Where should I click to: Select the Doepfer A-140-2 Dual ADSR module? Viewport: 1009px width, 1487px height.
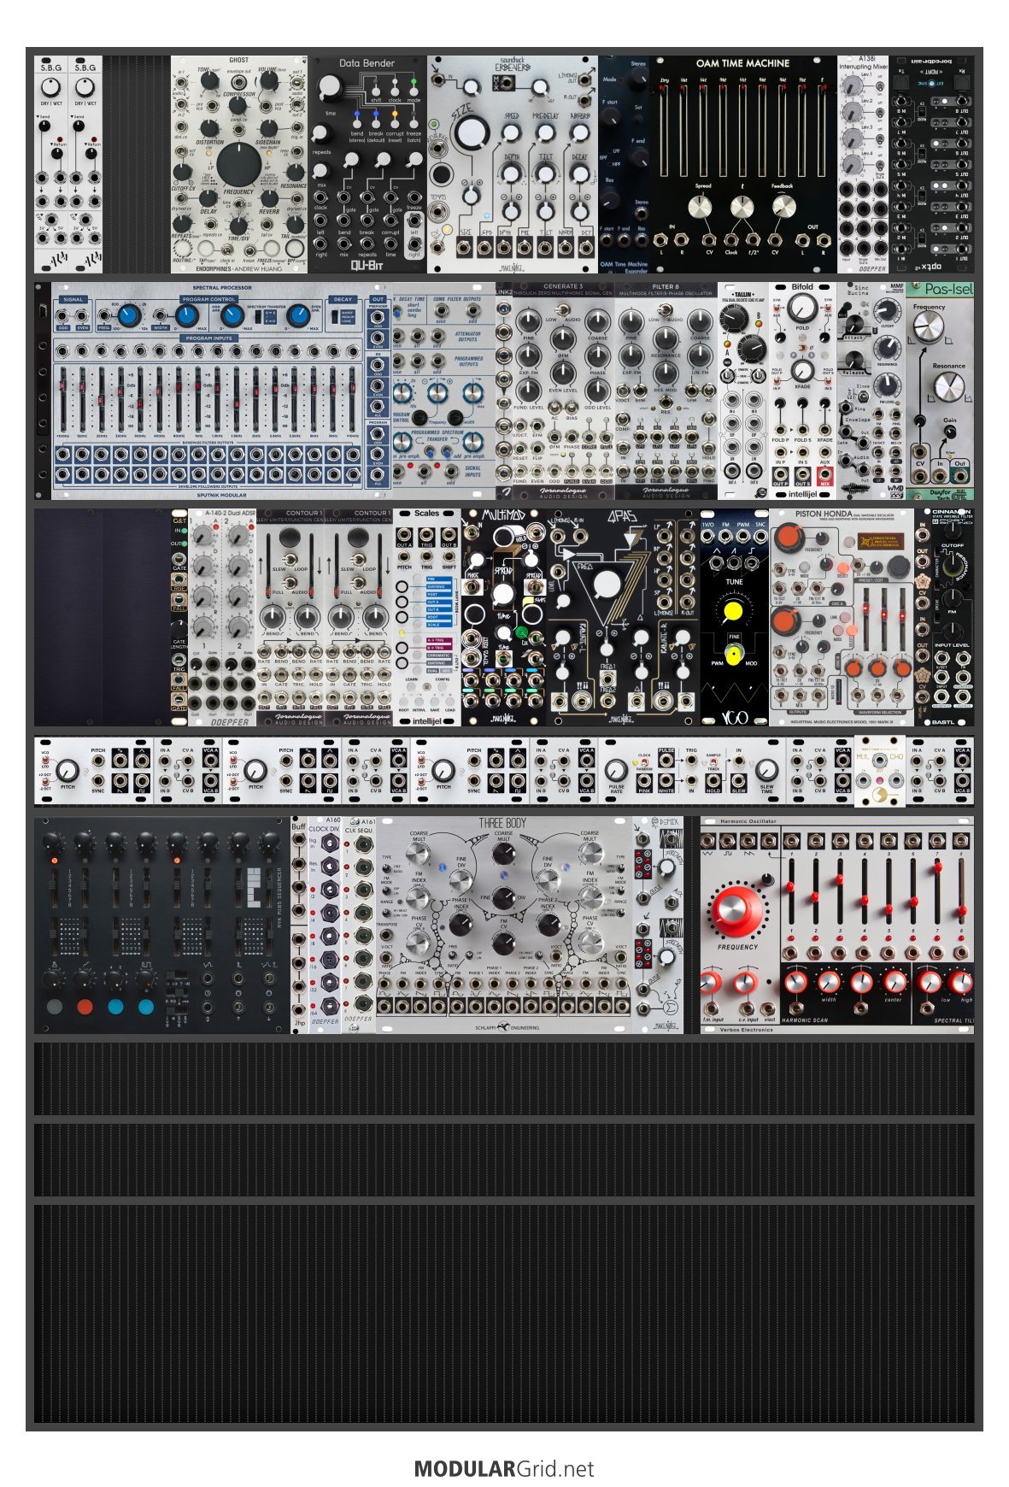tap(222, 617)
